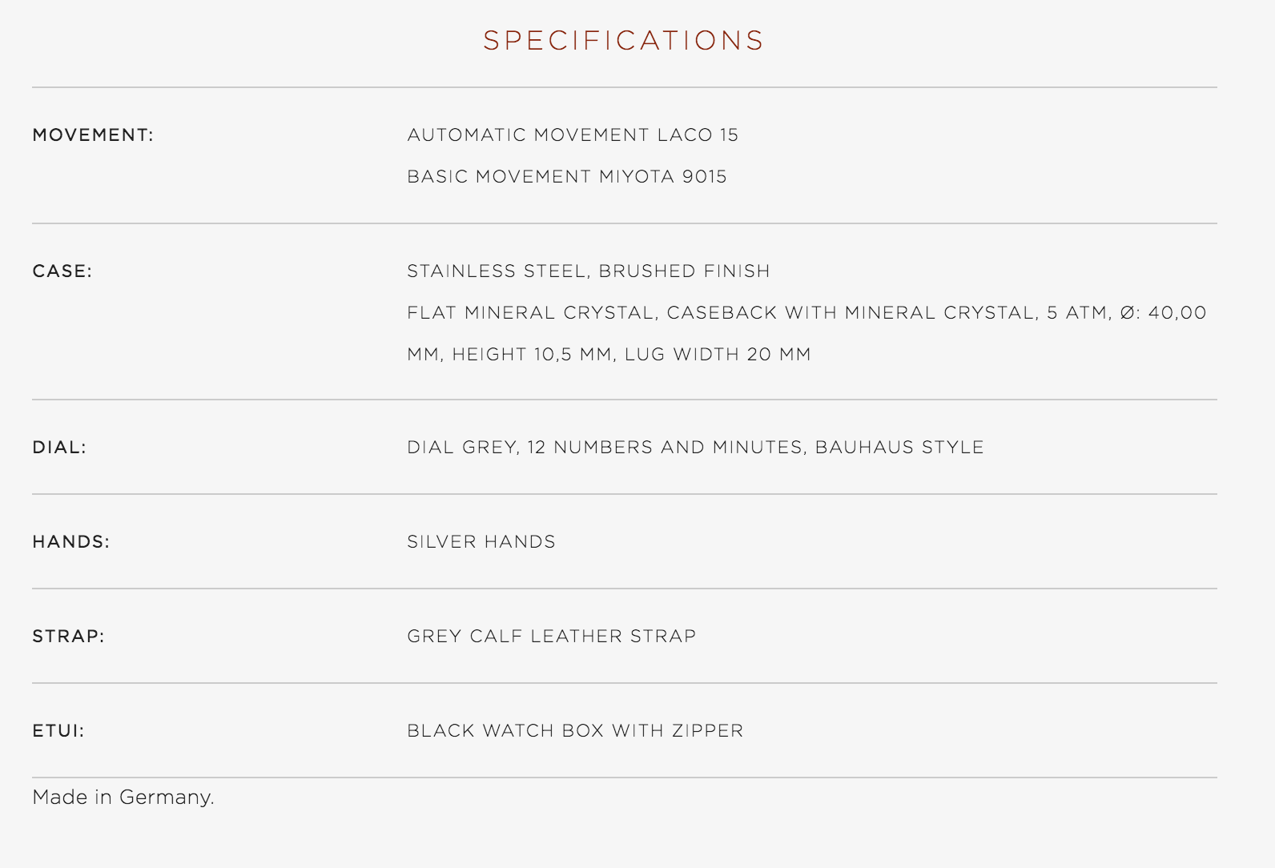Click the SPECIFICATIONS heading
Screen dimensions: 1275x868
[x=624, y=40]
